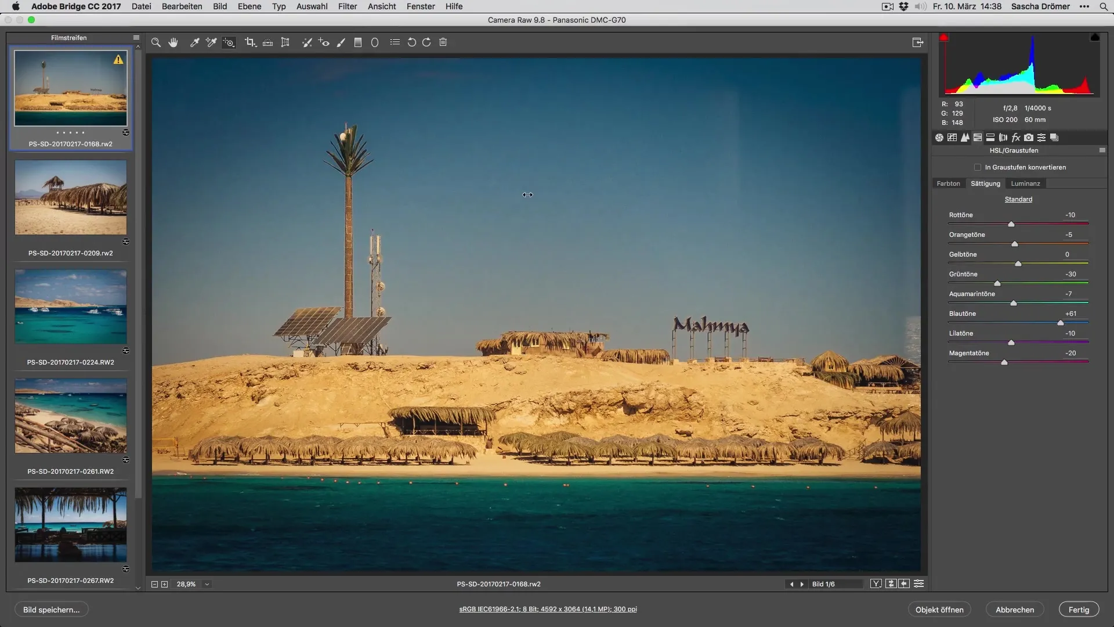Select the Spot Removal tool
Image resolution: width=1114 pixels, height=627 pixels.
(x=307, y=42)
